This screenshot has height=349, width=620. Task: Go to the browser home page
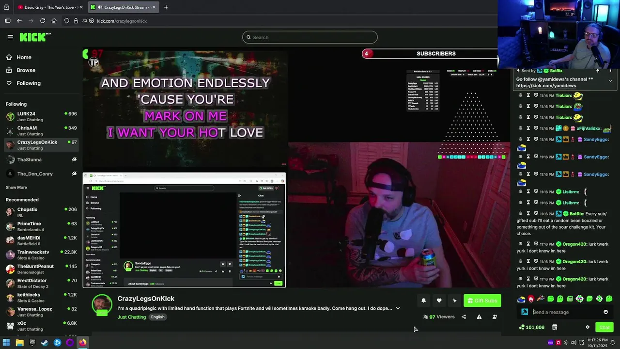pos(54,21)
